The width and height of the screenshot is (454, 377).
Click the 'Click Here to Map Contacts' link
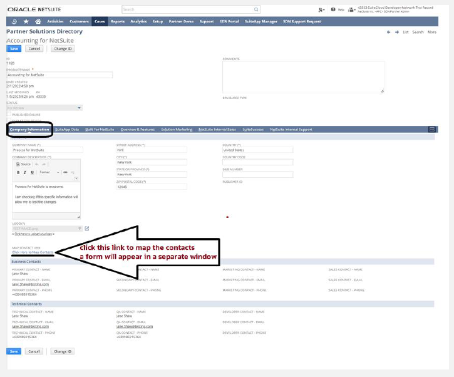click(33, 252)
